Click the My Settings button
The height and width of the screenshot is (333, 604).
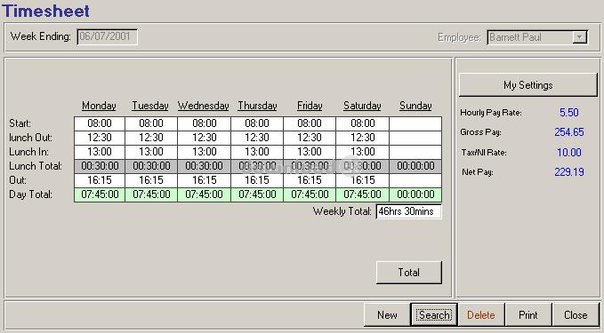click(528, 85)
